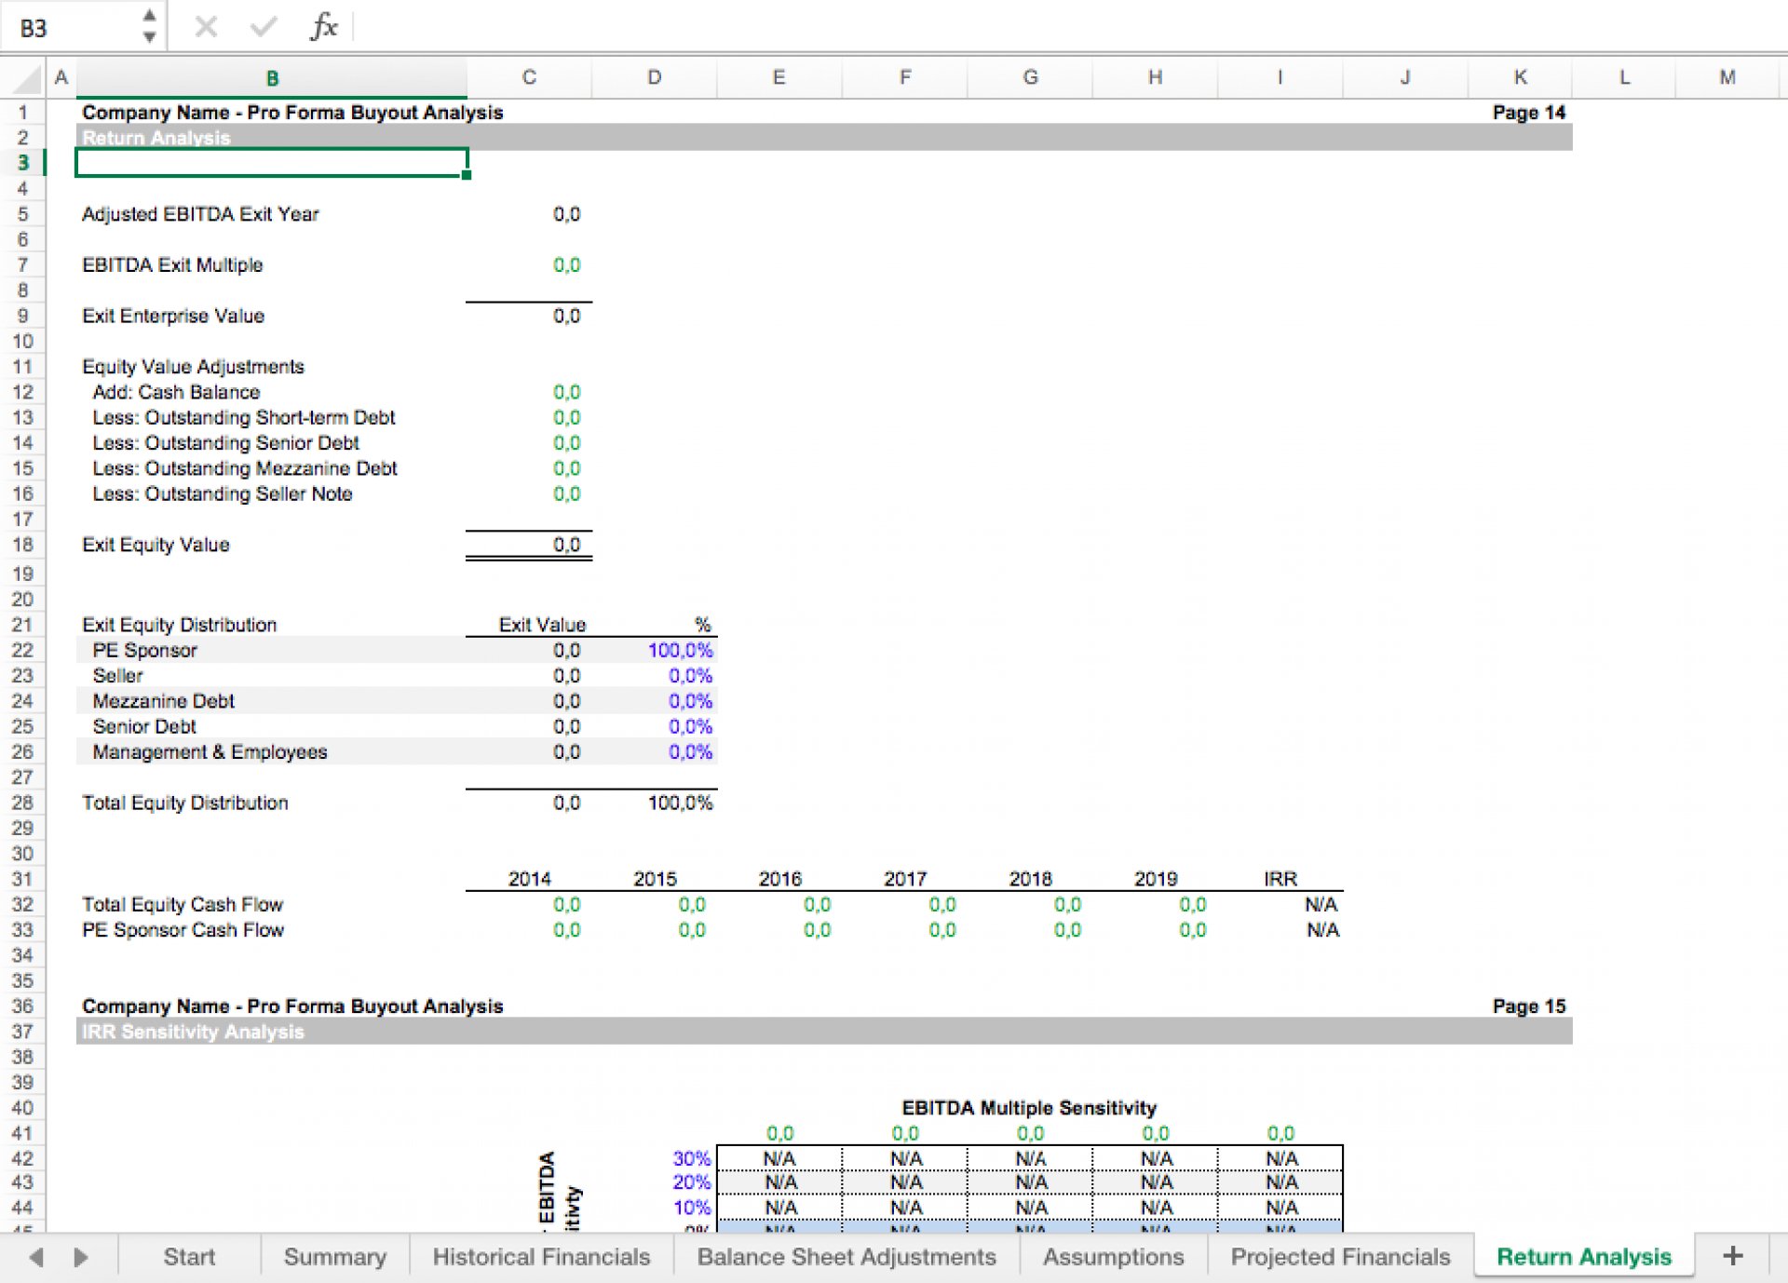The width and height of the screenshot is (1788, 1283).
Task: Open the Projected Financials sheet tab
Action: pos(1340,1257)
